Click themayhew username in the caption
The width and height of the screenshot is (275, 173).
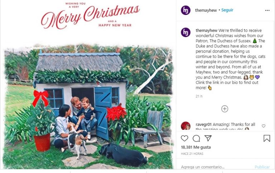coord(206,30)
